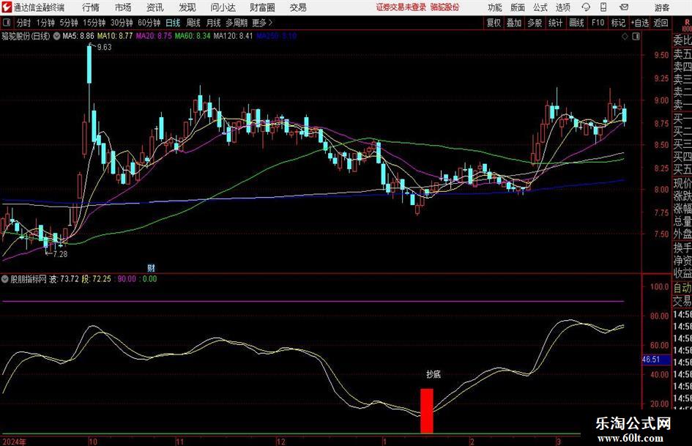692x446 pixels.
Task: Switch to 分时 chart period
Action: (x=24, y=23)
